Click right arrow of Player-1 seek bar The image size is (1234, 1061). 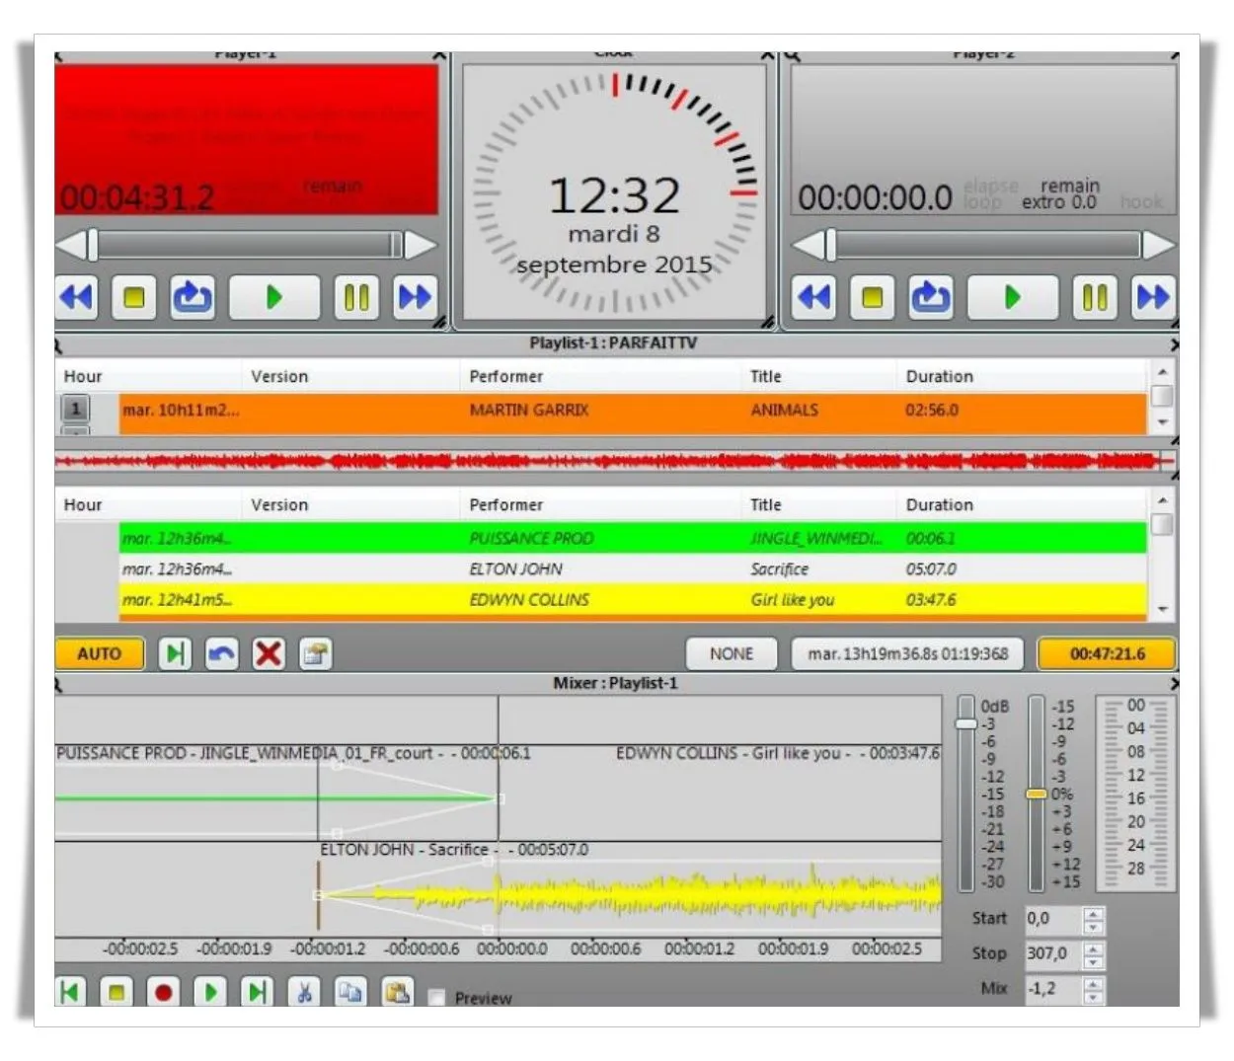pos(421,245)
